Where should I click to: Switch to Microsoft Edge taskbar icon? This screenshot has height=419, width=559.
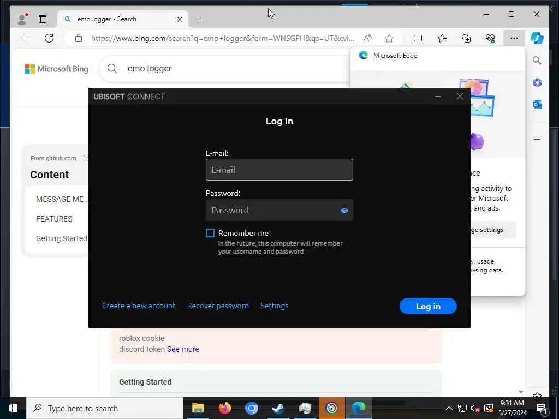pos(358,408)
